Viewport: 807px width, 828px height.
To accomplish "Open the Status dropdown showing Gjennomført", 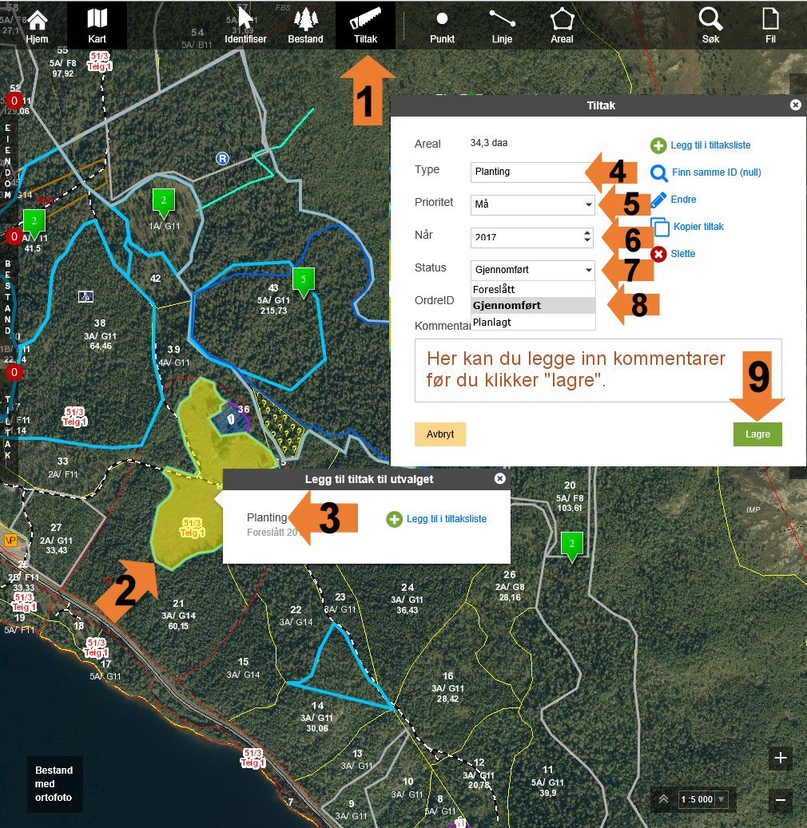I will (x=533, y=270).
